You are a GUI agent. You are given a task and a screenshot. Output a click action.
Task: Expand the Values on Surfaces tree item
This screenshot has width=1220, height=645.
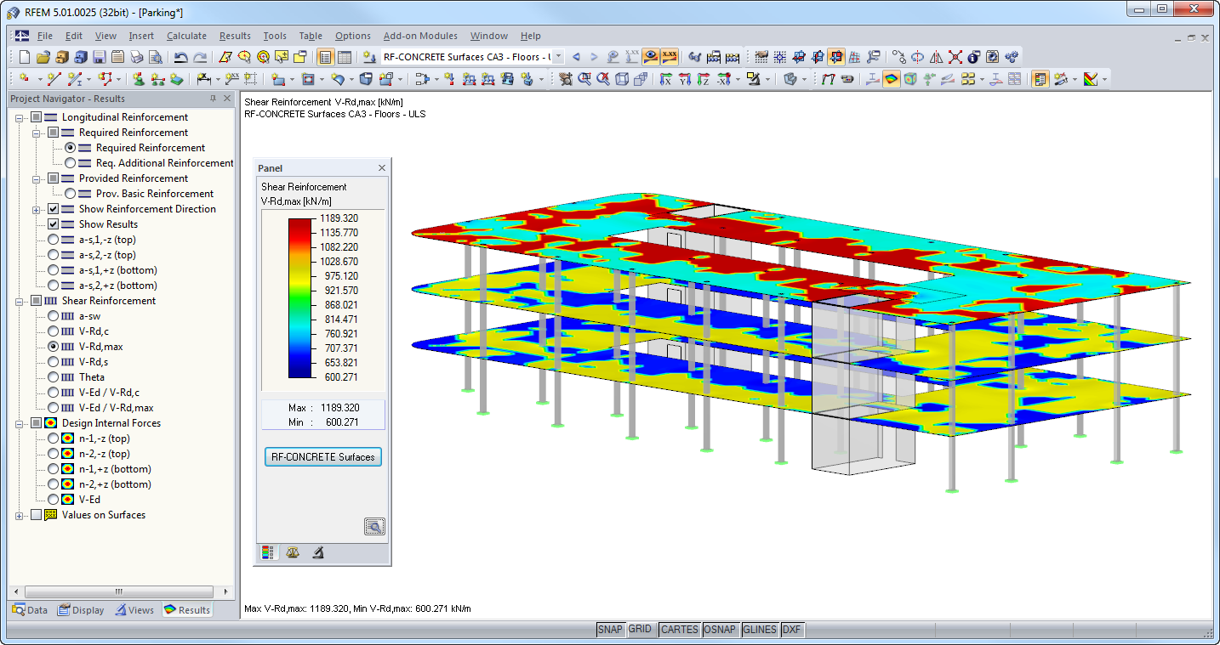point(17,514)
